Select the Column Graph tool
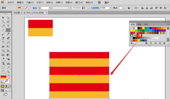 tap(8, 63)
